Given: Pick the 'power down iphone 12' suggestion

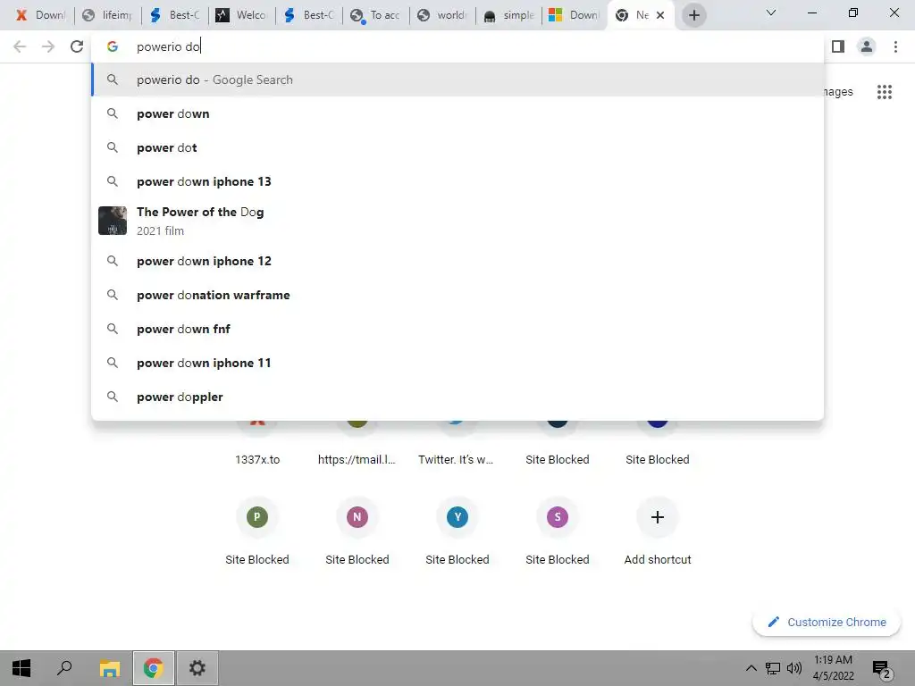Looking at the screenshot, I should [457, 261].
